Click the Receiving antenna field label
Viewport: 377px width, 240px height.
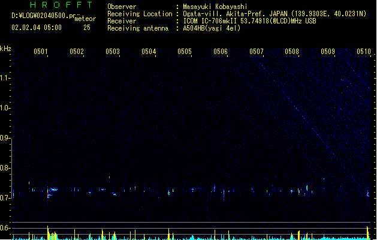(138, 28)
